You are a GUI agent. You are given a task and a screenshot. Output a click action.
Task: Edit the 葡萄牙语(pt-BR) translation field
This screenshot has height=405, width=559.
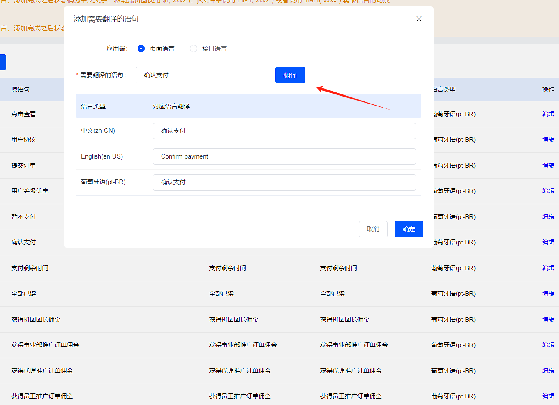pos(284,182)
